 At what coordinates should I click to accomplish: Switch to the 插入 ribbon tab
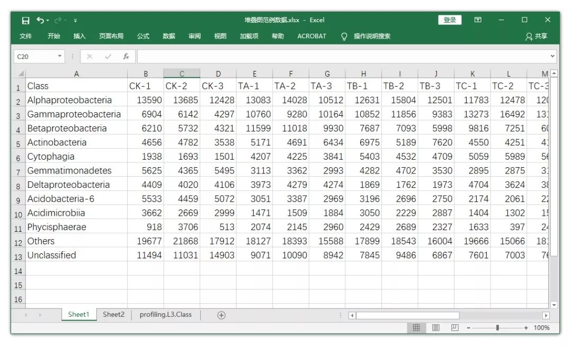point(78,36)
